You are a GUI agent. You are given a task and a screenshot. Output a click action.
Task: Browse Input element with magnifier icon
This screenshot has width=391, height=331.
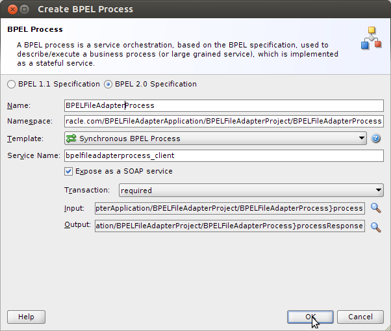click(x=375, y=208)
